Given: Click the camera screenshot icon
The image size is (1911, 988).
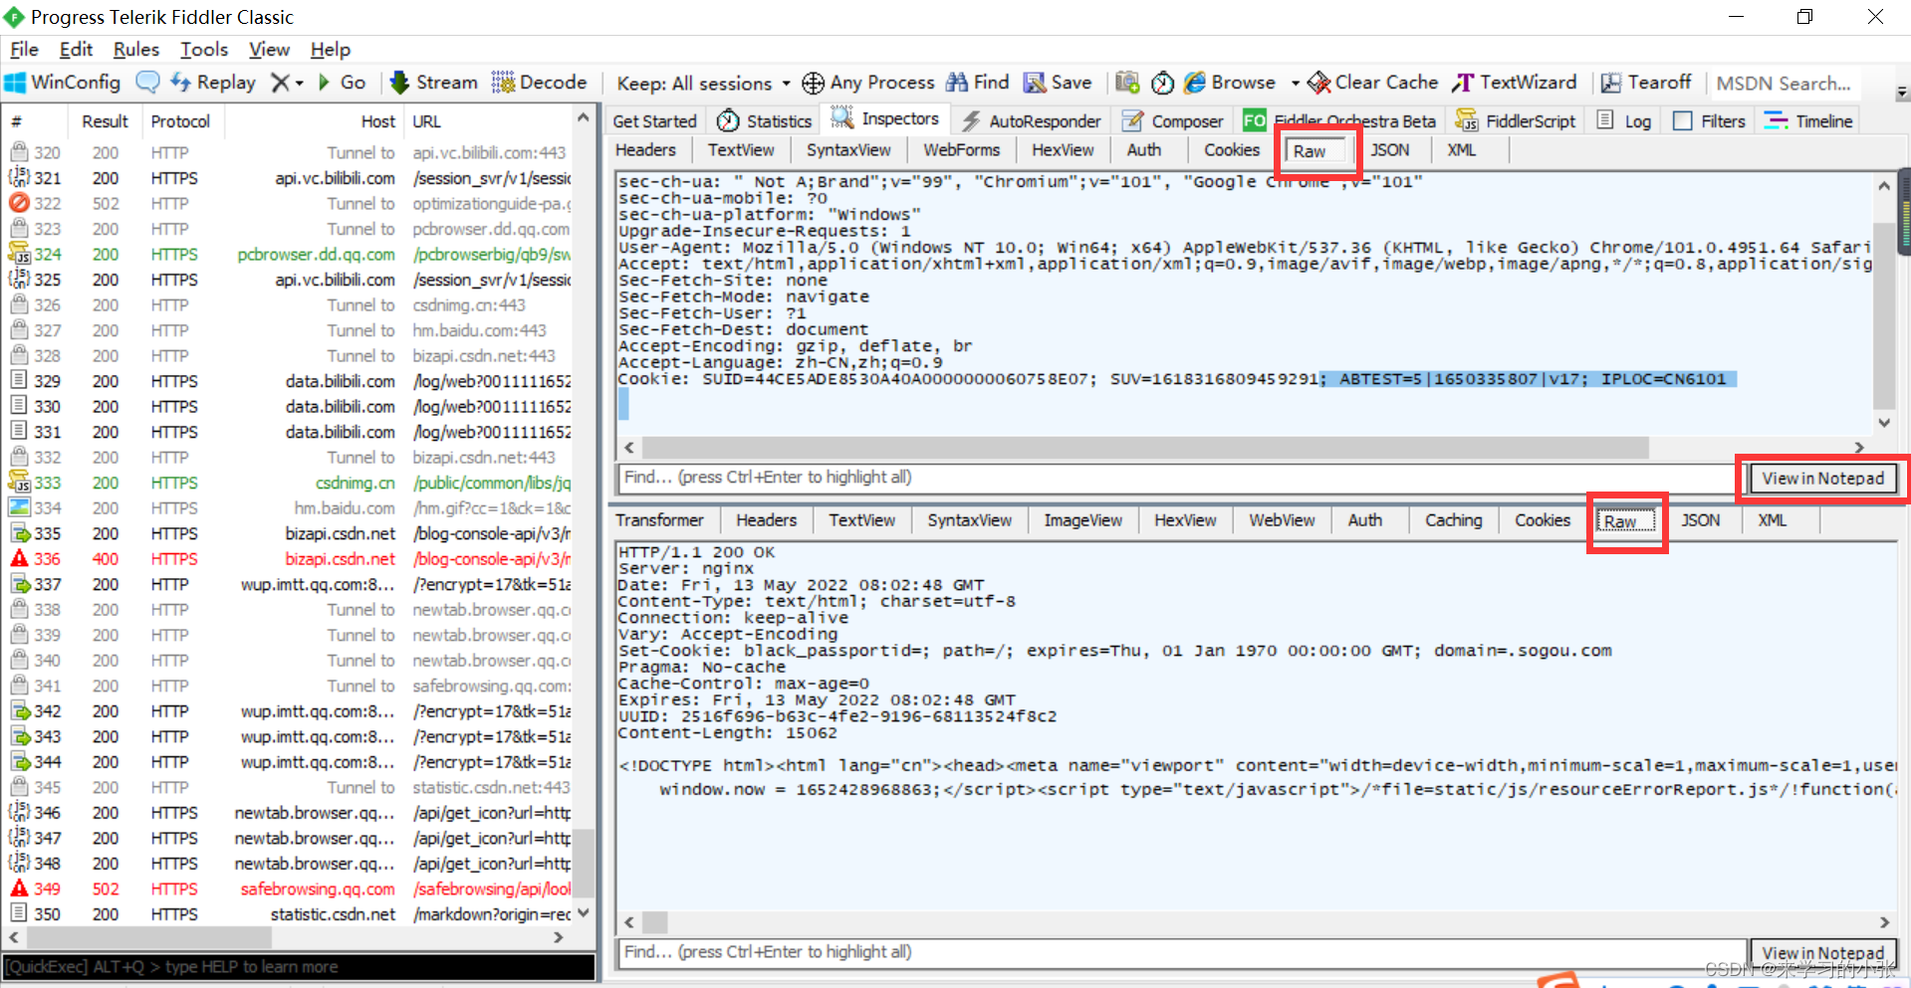Looking at the screenshot, I should click(x=1127, y=83).
